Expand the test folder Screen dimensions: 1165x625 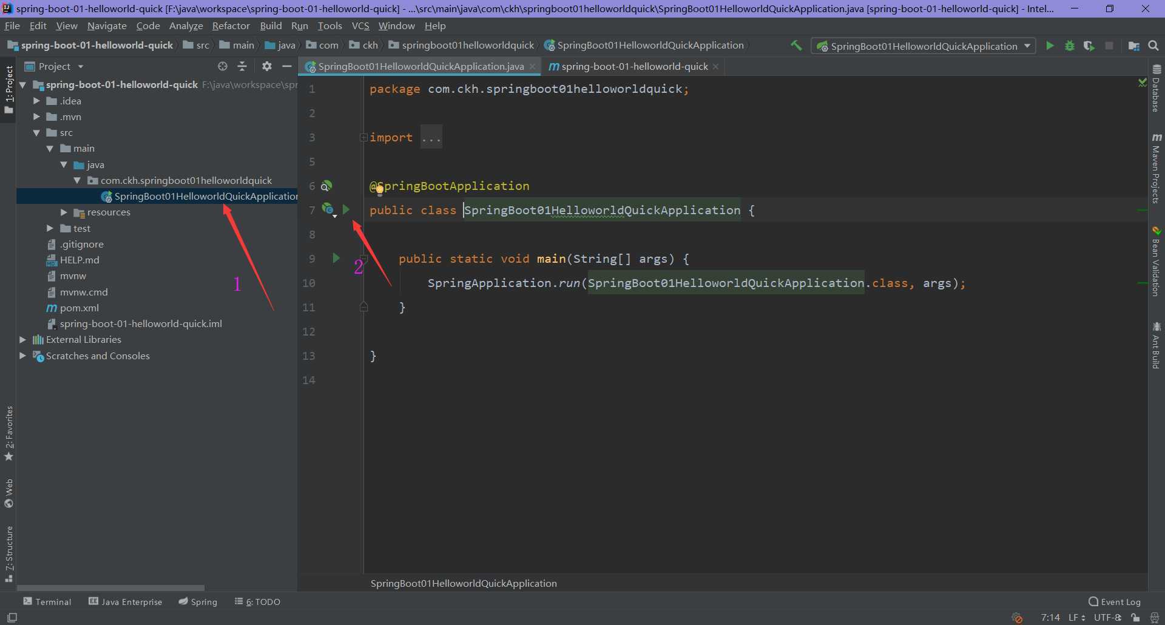50,228
